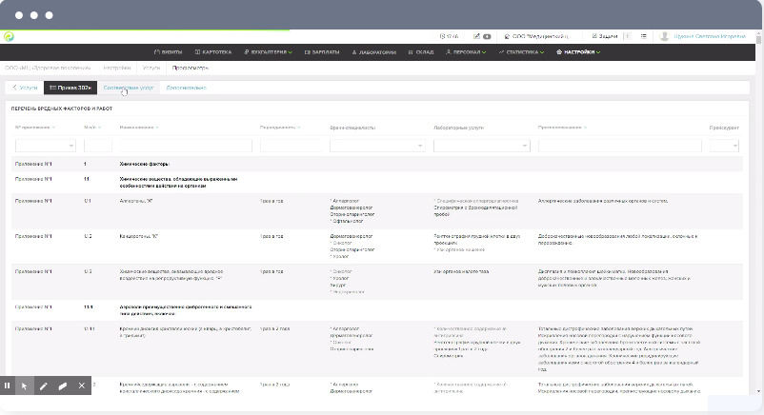Go back to Услуги with arrow
Image resolution: width=764 pixels, height=415 pixels.
click(25, 88)
